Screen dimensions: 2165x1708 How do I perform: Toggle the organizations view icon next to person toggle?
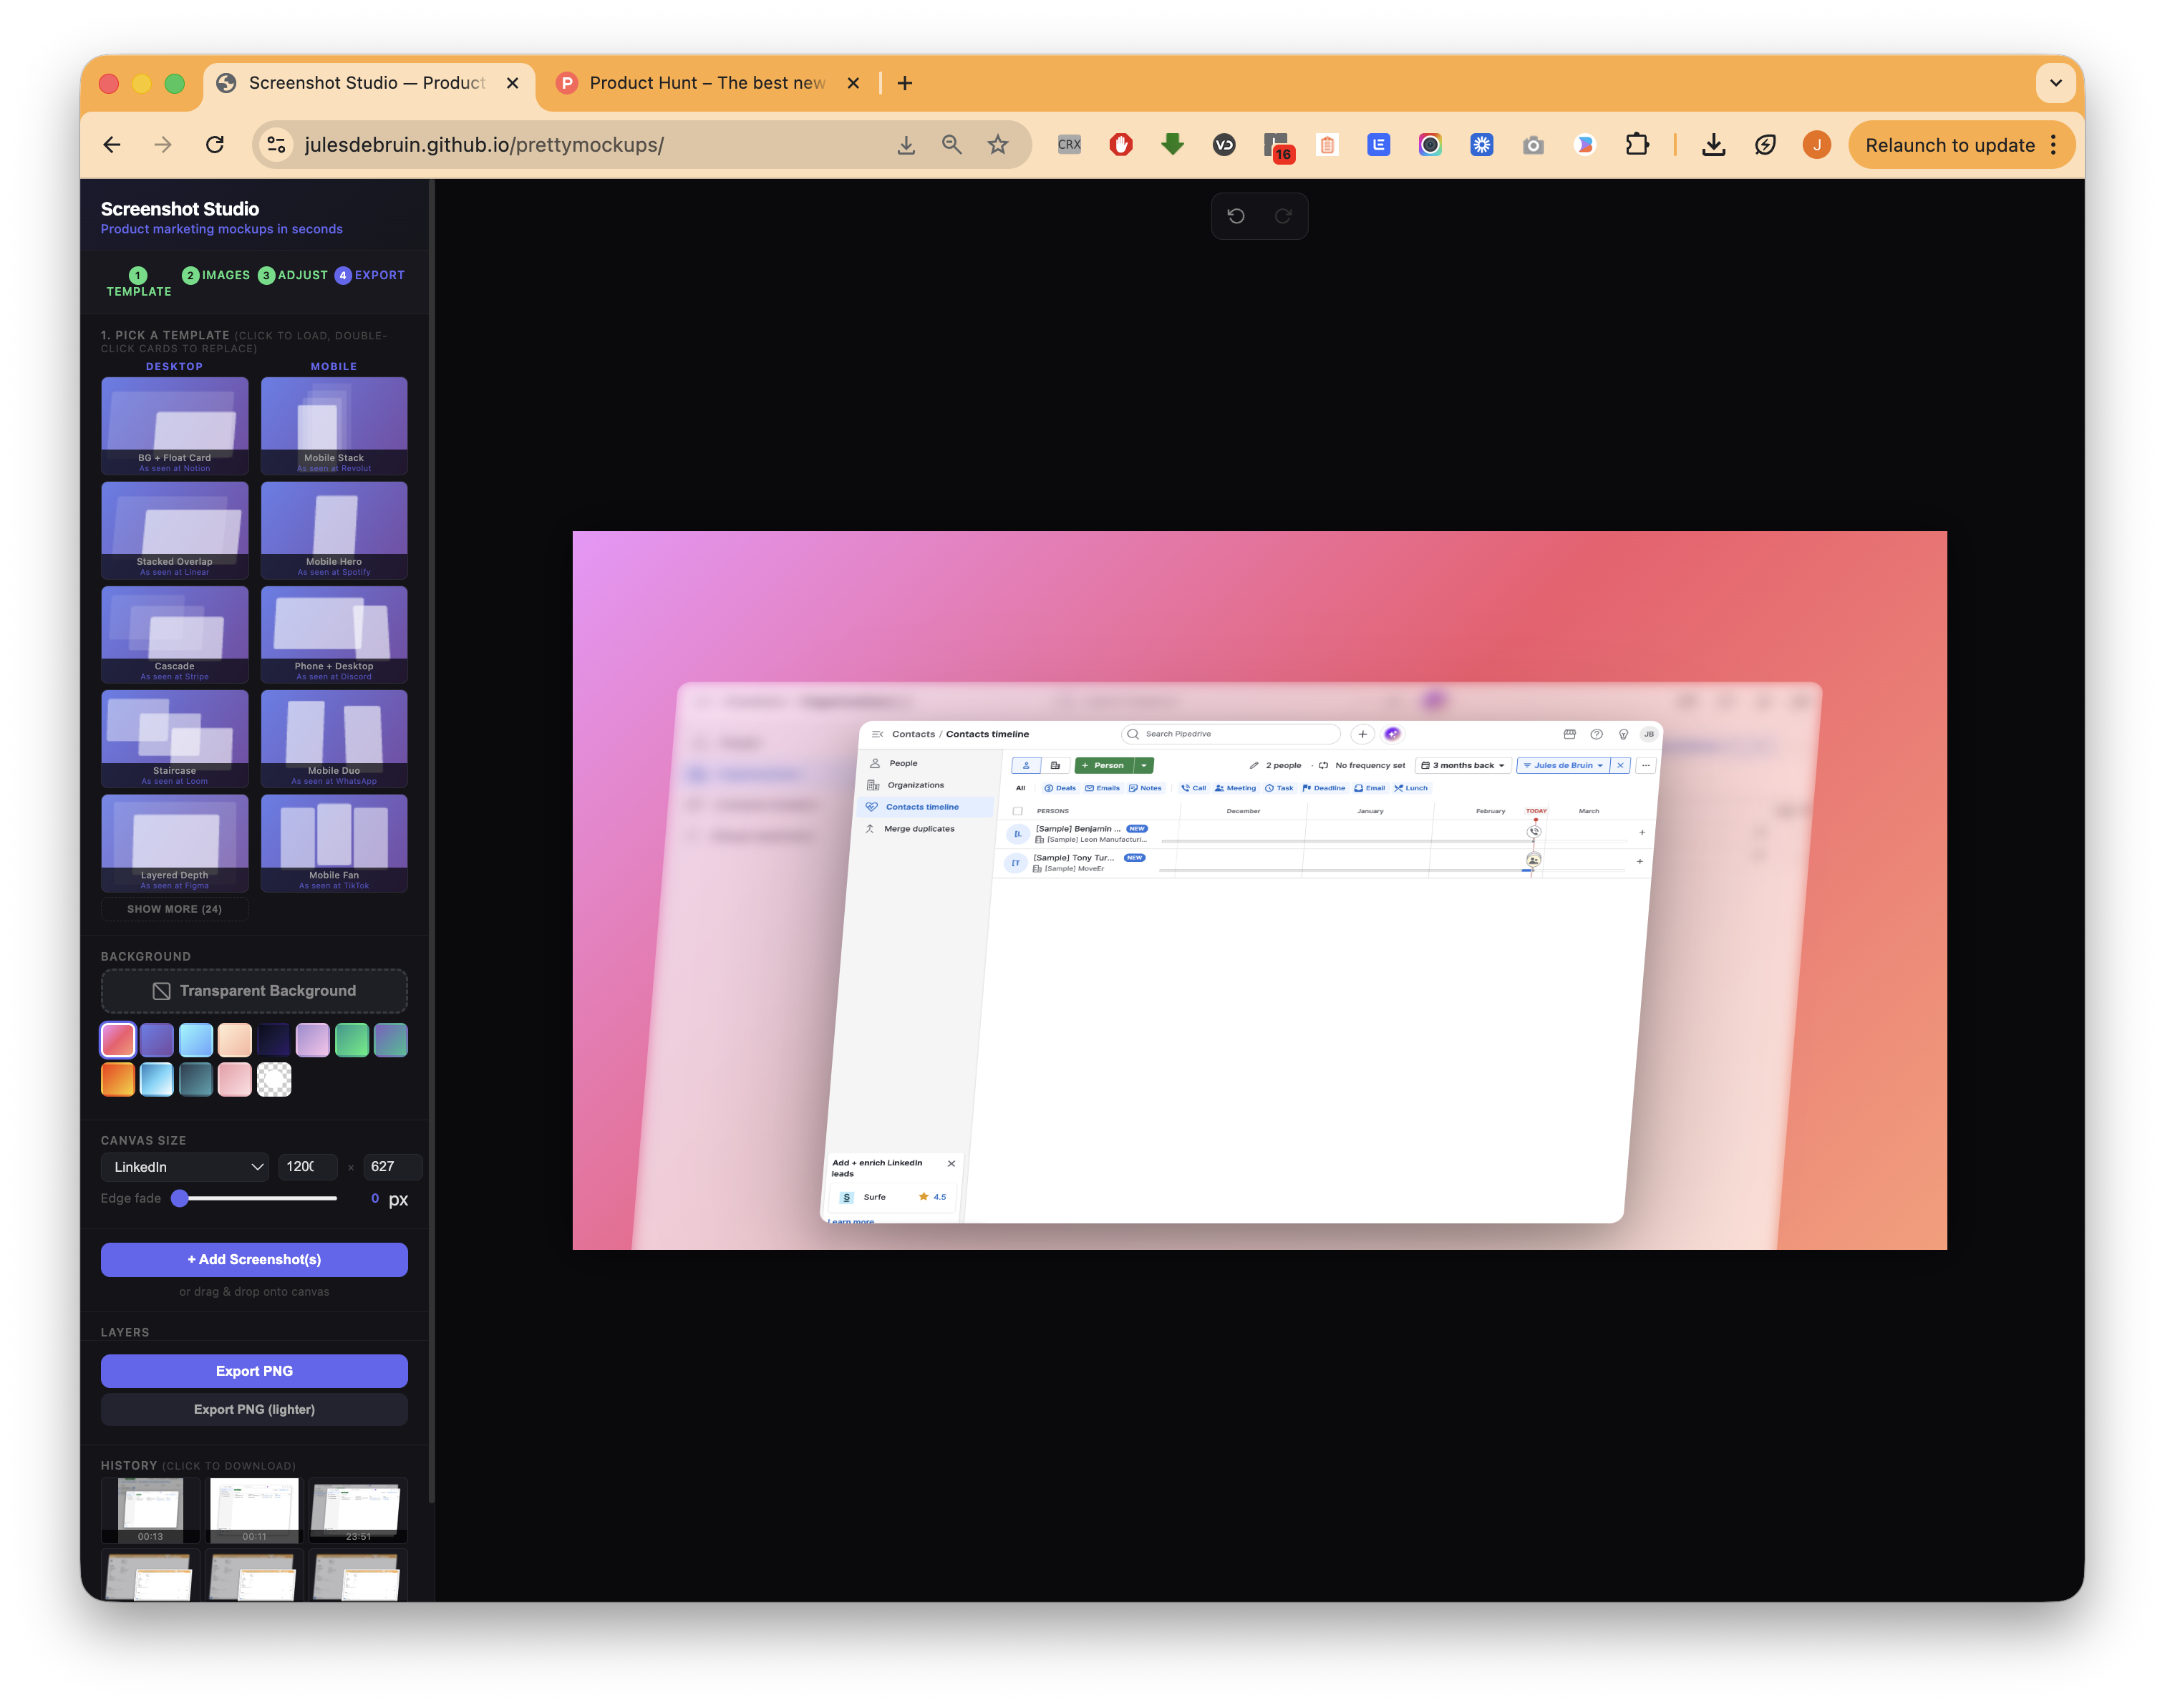[x=1057, y=766]
